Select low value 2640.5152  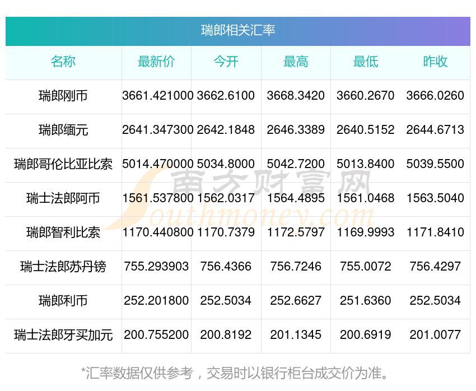click(366, 130)
